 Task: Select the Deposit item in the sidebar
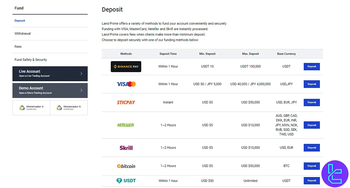20,20
